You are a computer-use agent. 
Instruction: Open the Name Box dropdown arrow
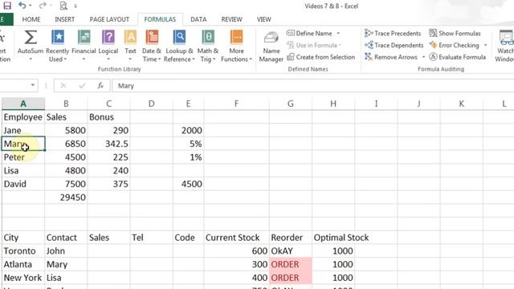coord(32,86)
